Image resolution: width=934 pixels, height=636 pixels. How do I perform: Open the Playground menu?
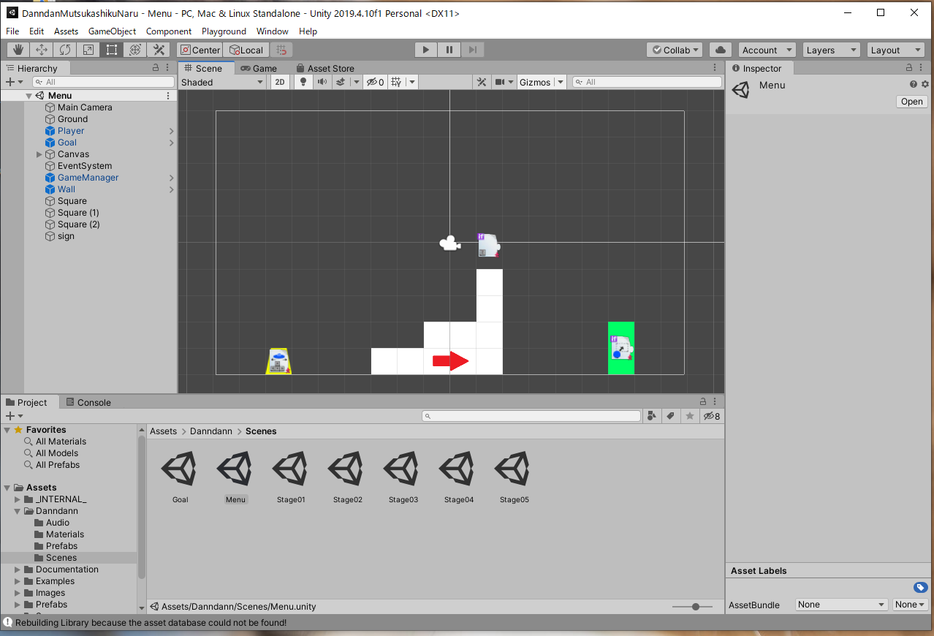(224, 31)
